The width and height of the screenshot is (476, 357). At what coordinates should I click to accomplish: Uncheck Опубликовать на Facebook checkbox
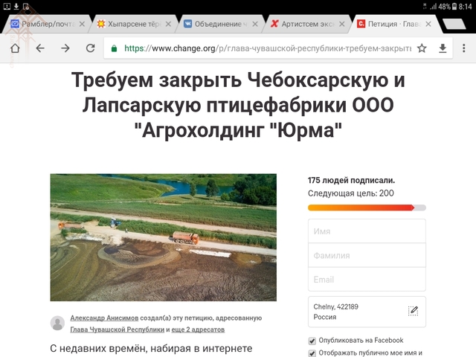click(x=312, y=341)
